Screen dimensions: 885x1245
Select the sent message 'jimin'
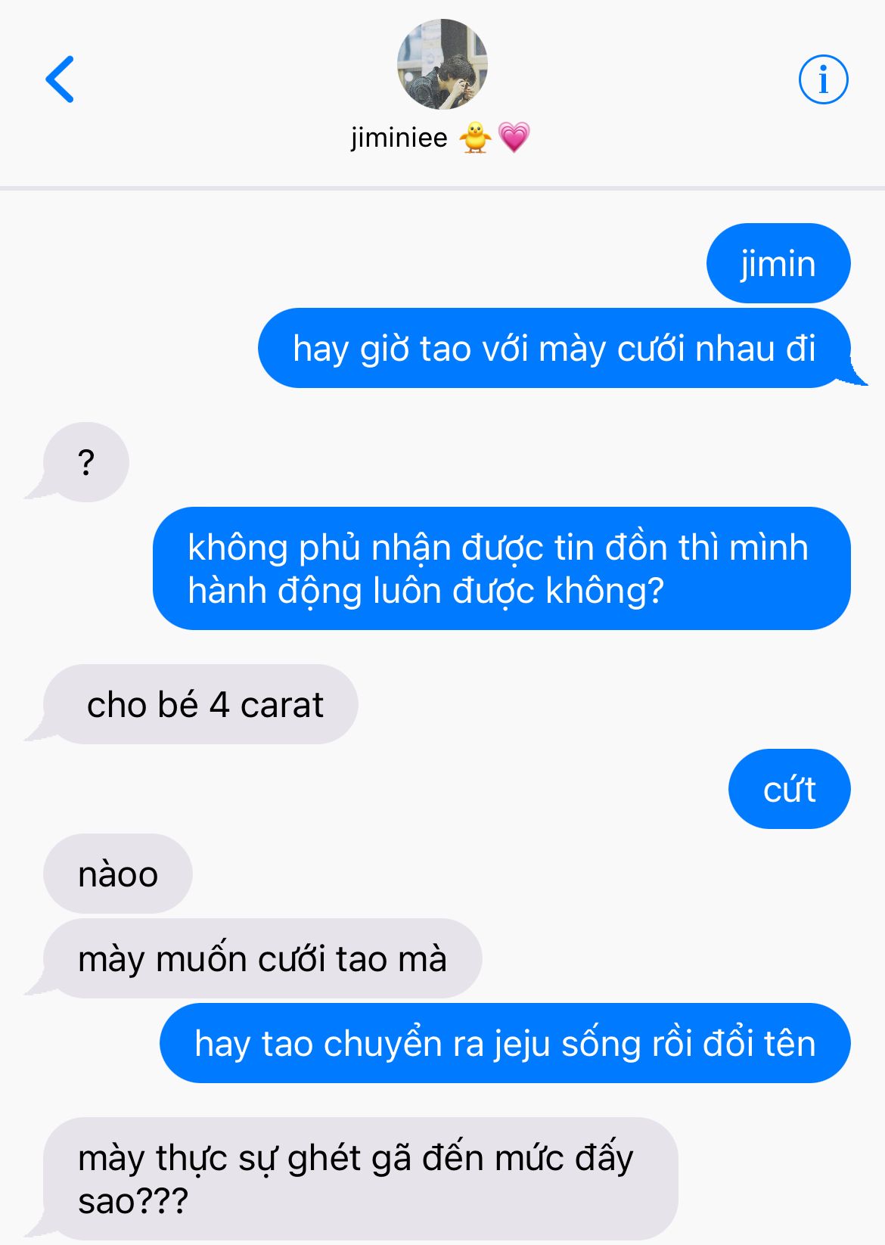(x=778, y=263)
